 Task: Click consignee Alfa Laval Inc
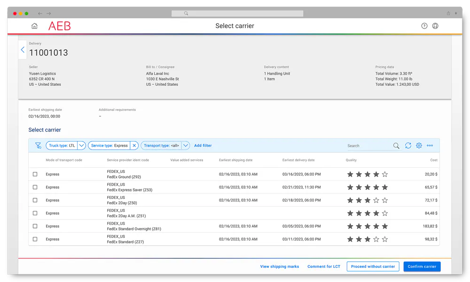point(157,73)
